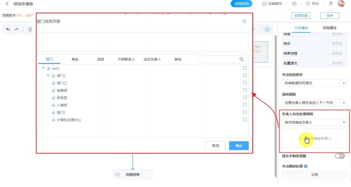This screenshot has width=351, height=187.
Task: Check the box for 销售部
Action: (245, 90)
